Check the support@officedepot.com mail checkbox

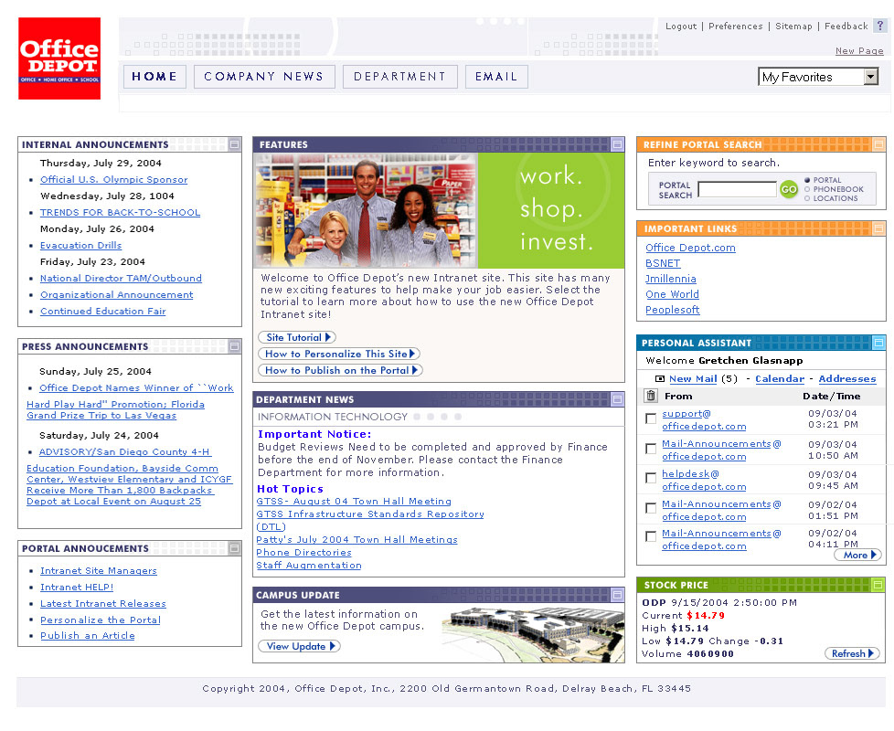(x=651, y=418)
